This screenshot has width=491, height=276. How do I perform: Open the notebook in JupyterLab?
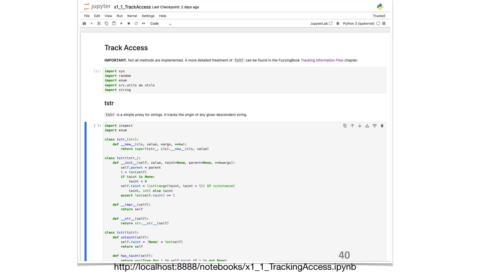pos(321,24)
